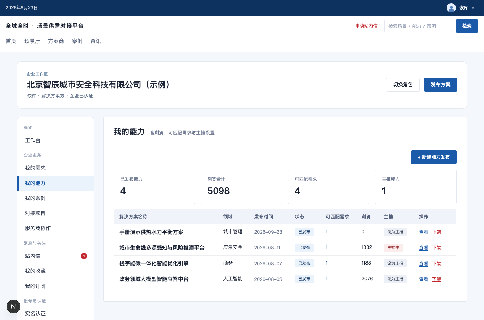Open 我的收藏 in the sidebar

56,271
